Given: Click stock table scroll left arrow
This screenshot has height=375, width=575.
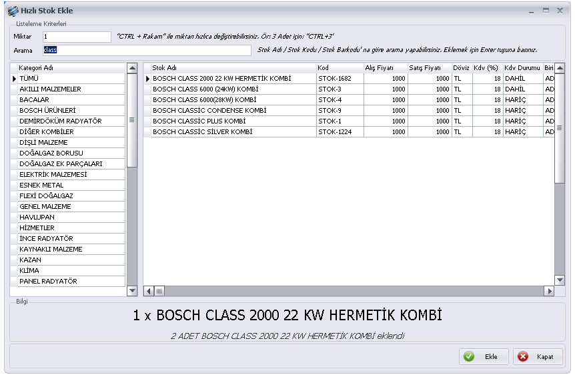Looking at the screenshot, I should tap(149, 292).
